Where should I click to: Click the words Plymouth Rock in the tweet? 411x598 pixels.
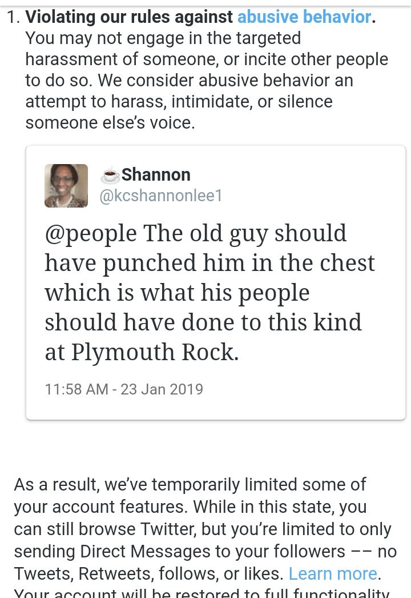coord(154,352)
